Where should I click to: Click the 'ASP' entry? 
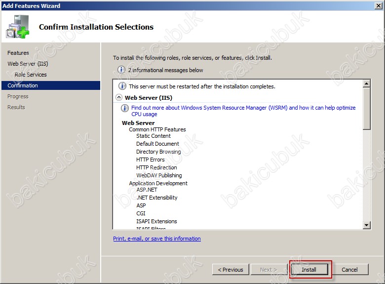pos(141,205)
